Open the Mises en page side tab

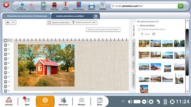click(134, 49)
